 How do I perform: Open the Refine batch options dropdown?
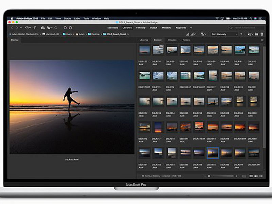(49, 28)
